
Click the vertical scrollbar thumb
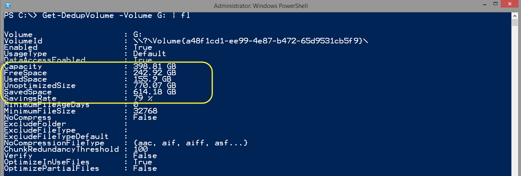point(515,22)
